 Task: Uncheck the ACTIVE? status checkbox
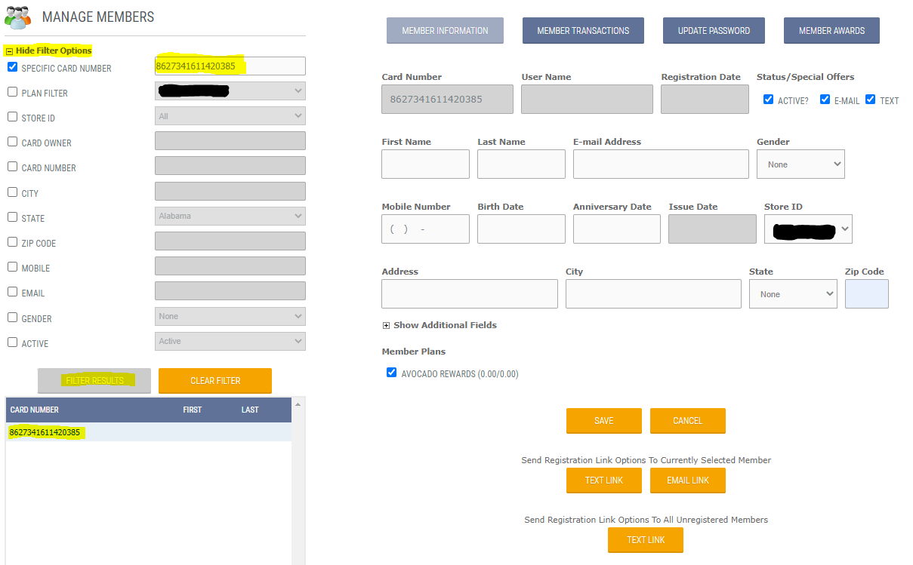(768, 99)
